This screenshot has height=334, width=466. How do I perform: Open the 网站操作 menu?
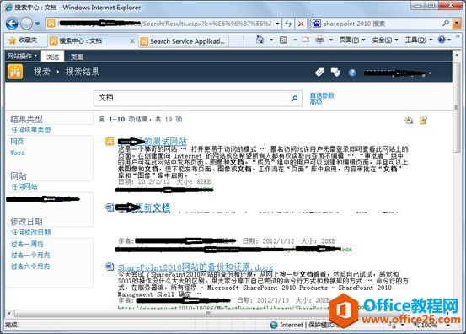pyautogui.click(x=22, y=56)
